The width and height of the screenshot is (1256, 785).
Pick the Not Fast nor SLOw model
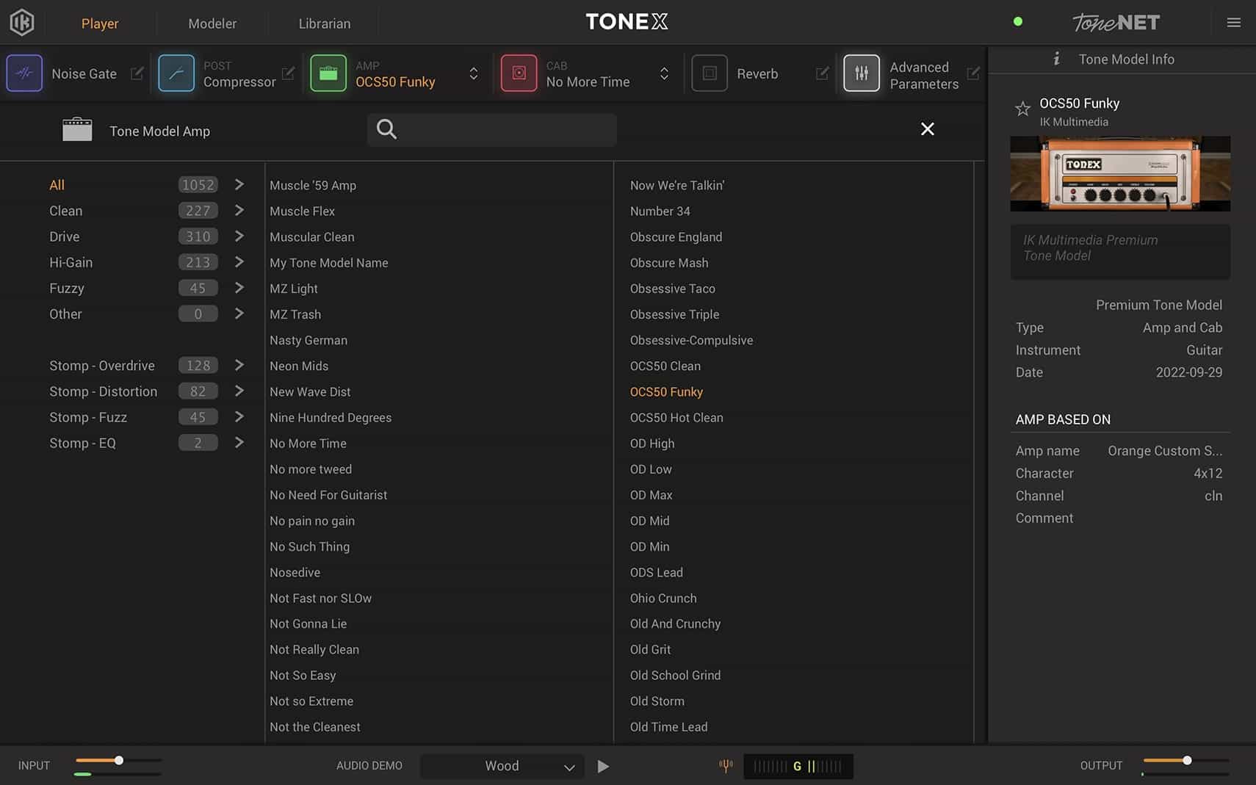(x=320, y=598)
